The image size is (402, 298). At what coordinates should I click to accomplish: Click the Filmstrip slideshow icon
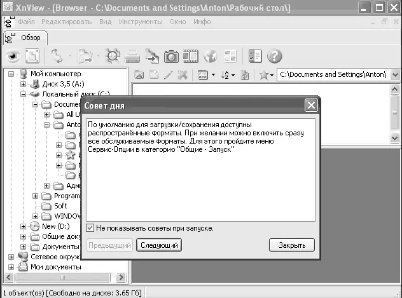tap(191, 56)
